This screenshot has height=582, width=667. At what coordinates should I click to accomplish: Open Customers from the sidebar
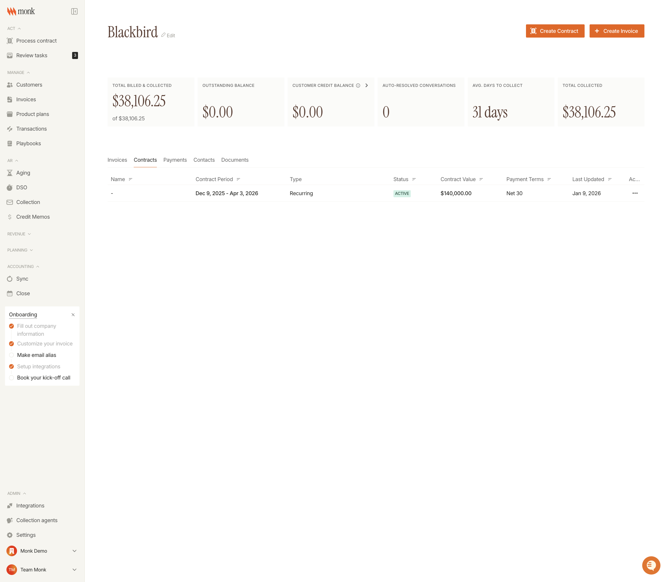pyautogui.click(x=29, y=85)
